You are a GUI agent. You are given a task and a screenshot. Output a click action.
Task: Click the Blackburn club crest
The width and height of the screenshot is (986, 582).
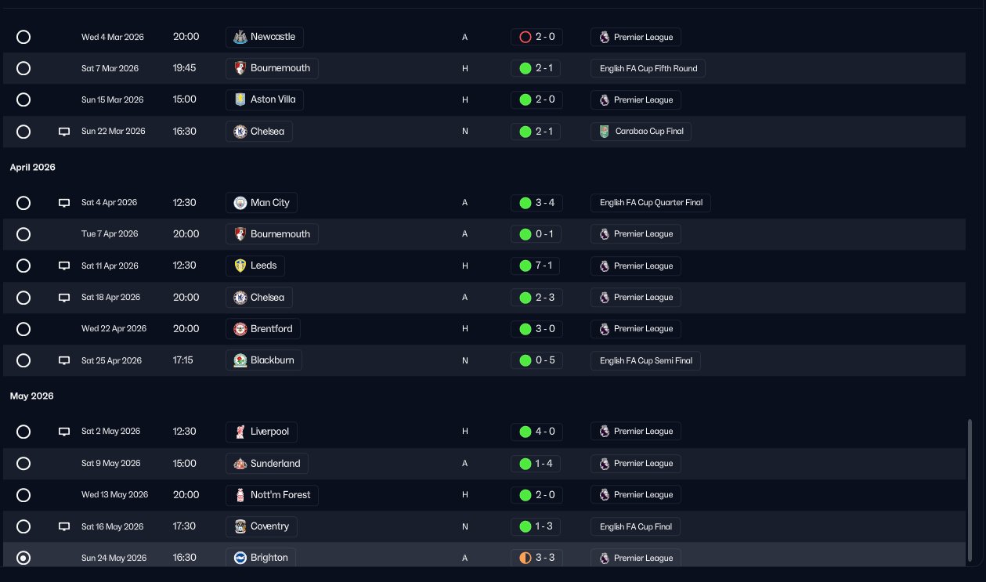pyautogui.click(x=240, y=360)
